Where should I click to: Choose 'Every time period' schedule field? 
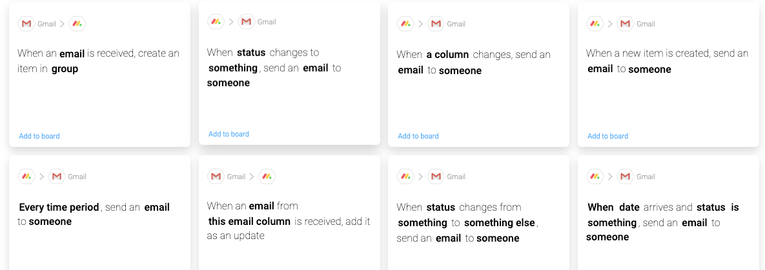coord(59,207)
